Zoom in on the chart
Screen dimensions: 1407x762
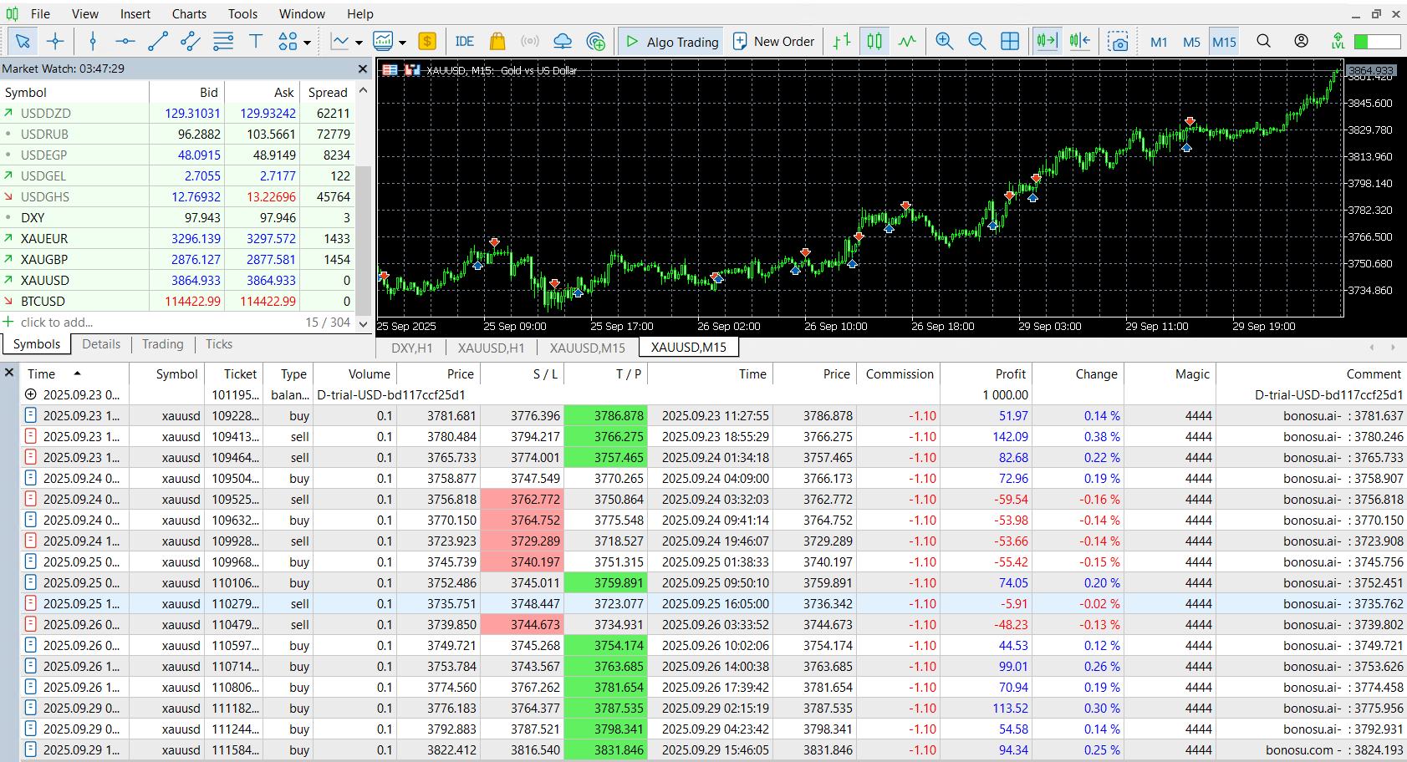coord(945,40)
